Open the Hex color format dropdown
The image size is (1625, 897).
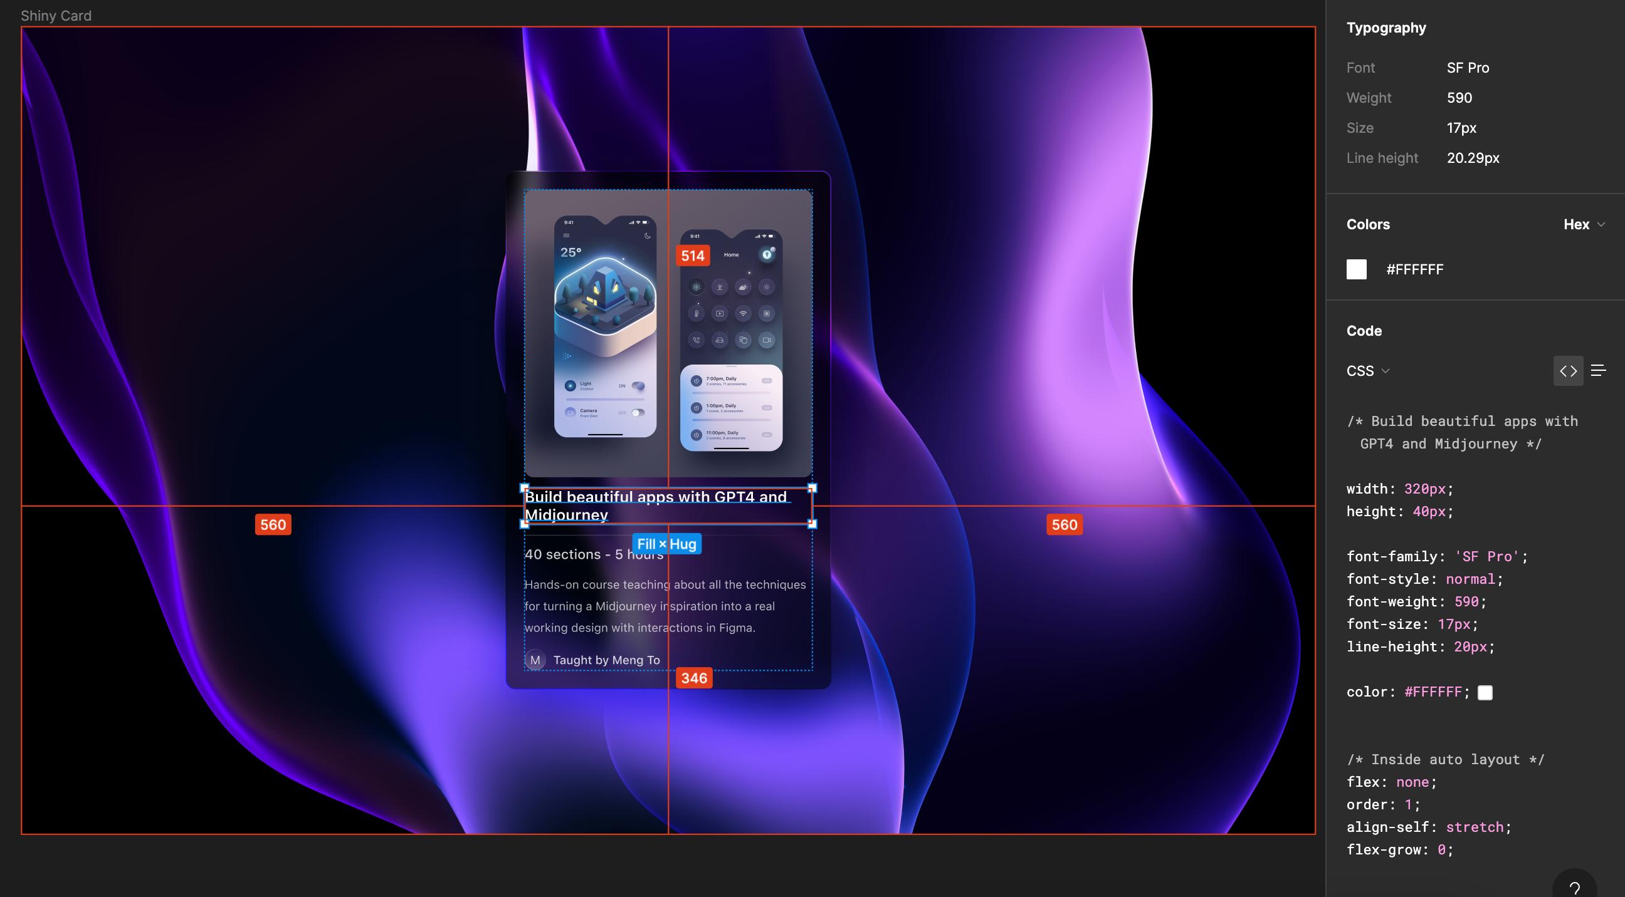coord(1584,224)
